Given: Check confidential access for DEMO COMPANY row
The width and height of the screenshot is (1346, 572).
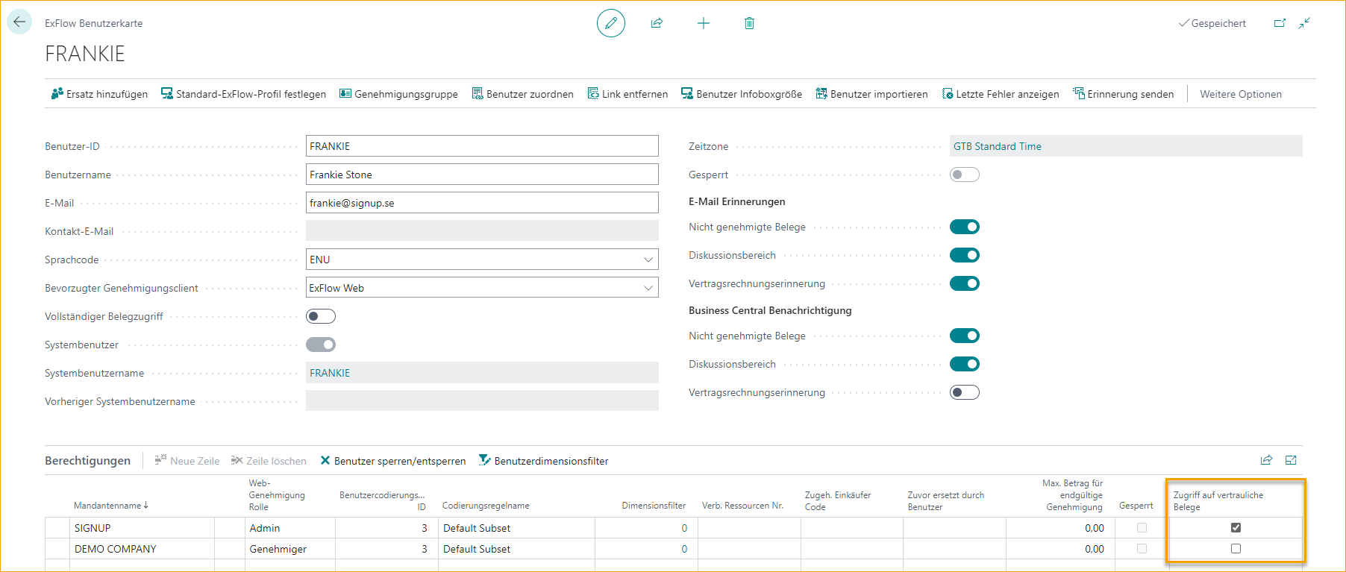Looking at the screenshot, I should pos(1236,548).
